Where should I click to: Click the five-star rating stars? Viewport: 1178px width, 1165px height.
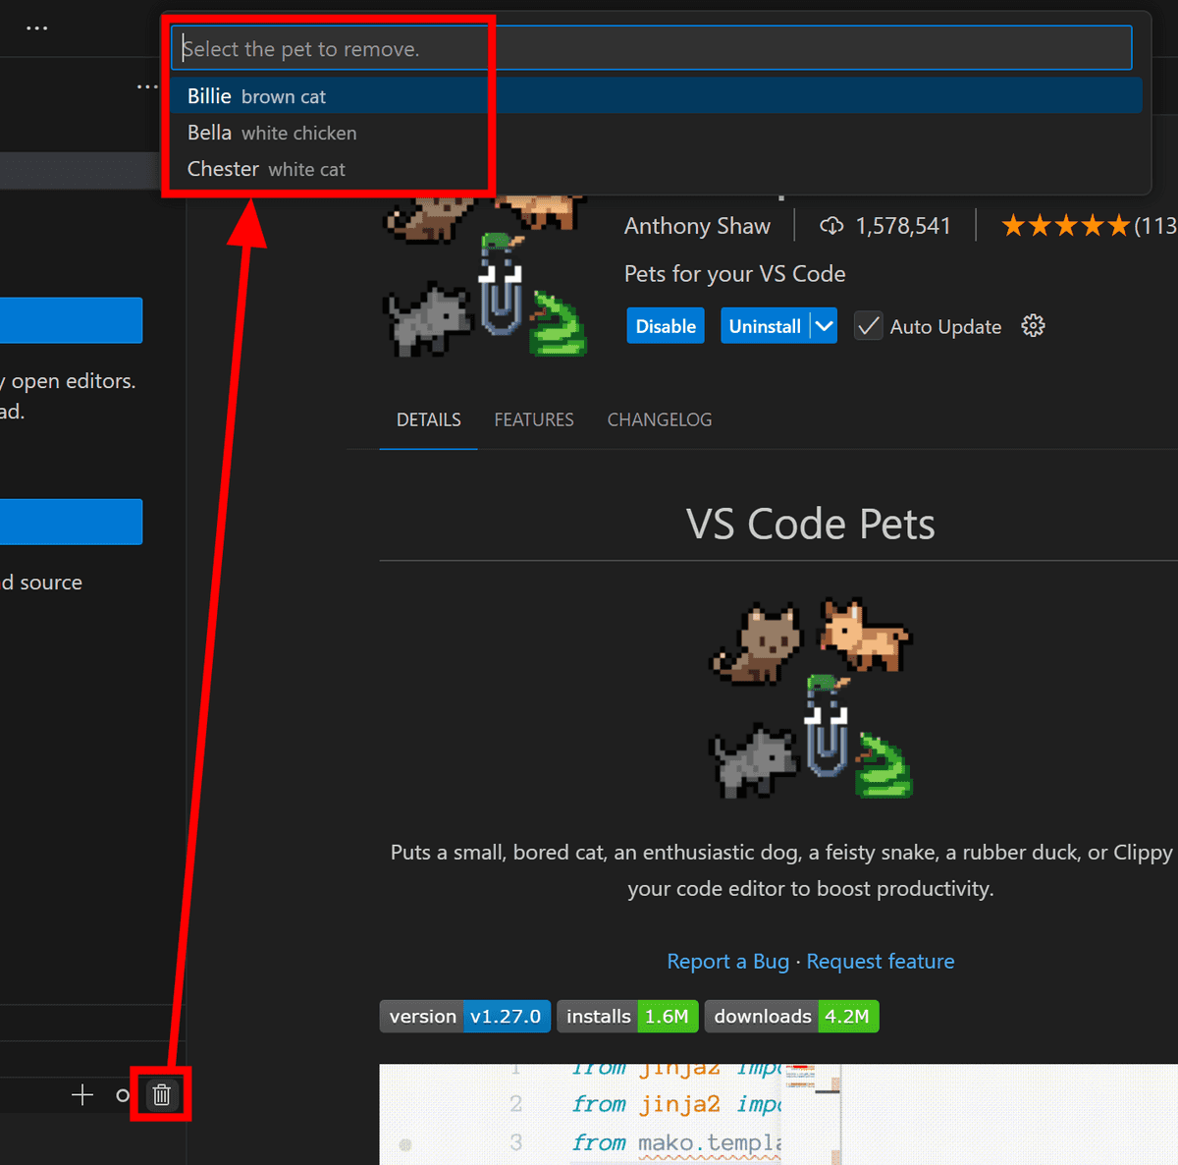[x=1064, y=225]
